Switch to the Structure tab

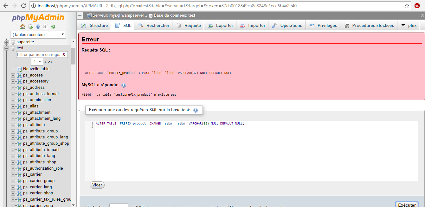[x=94, y=25]
